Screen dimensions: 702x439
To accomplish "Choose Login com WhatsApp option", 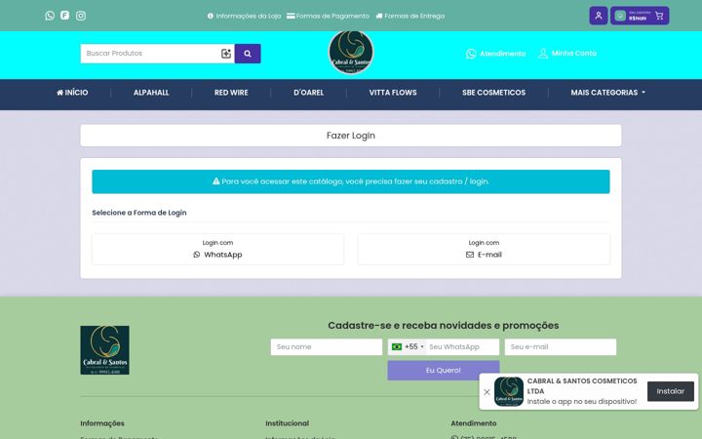I will 218,249.
